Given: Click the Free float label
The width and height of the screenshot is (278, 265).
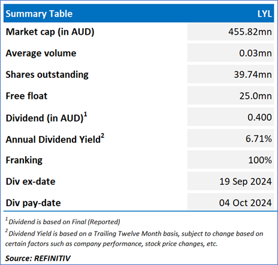Looking at the screenshot, I should (x=26, y=96).
